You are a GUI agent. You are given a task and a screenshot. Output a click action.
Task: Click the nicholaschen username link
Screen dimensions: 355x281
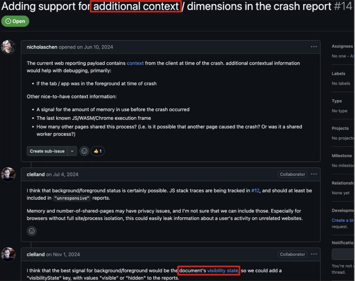point(42,47)
